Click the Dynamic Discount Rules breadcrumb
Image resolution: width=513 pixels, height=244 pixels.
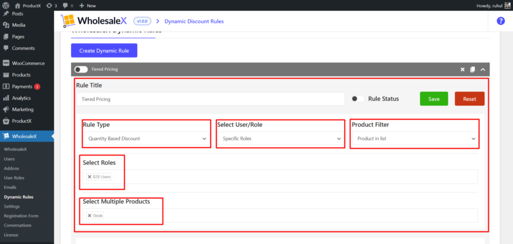click(x=194, y=21)
